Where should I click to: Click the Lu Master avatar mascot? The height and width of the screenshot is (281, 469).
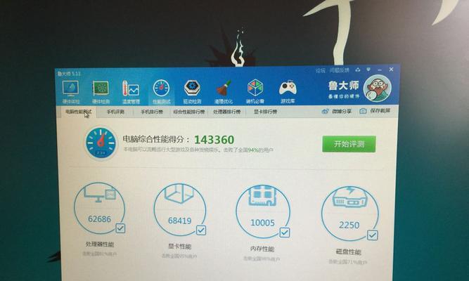[377, 89]
